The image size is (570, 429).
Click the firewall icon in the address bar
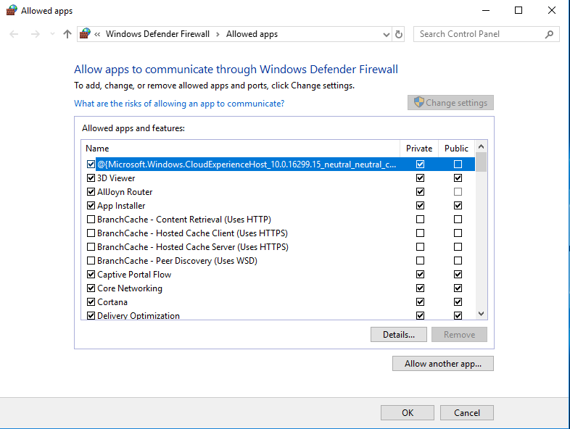pos(86,34)
